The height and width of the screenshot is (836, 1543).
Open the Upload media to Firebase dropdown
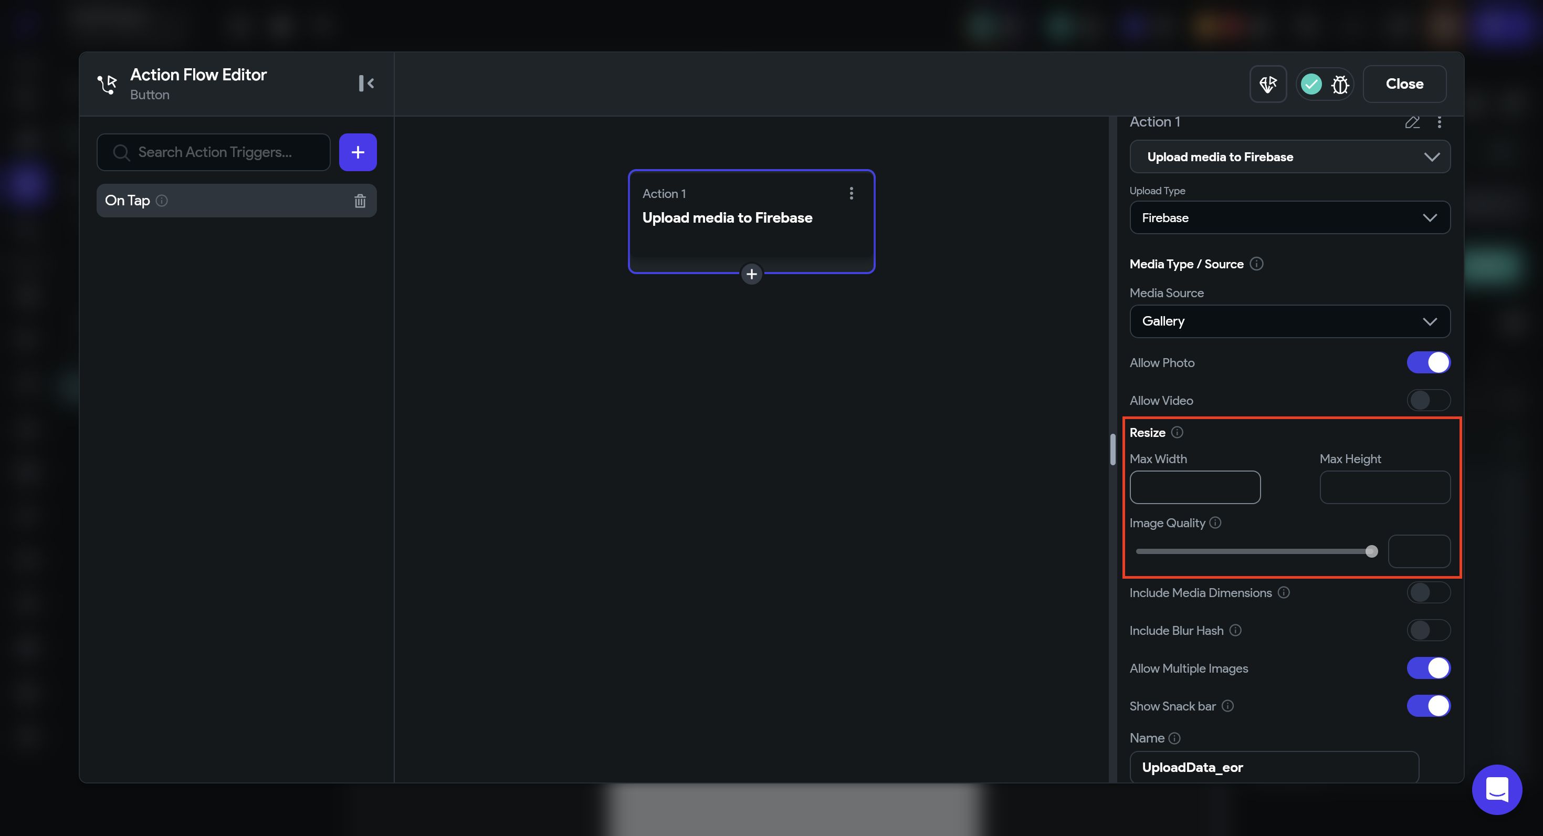pos(1289,157)
